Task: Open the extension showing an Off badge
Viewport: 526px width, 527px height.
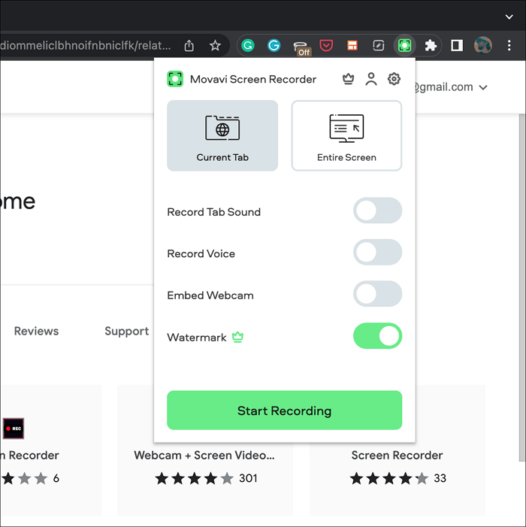Action: 301,47
